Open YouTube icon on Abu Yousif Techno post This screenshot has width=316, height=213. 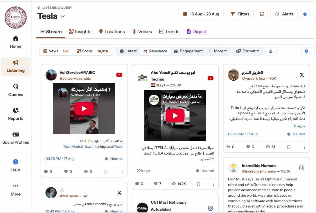click(210, 78)
